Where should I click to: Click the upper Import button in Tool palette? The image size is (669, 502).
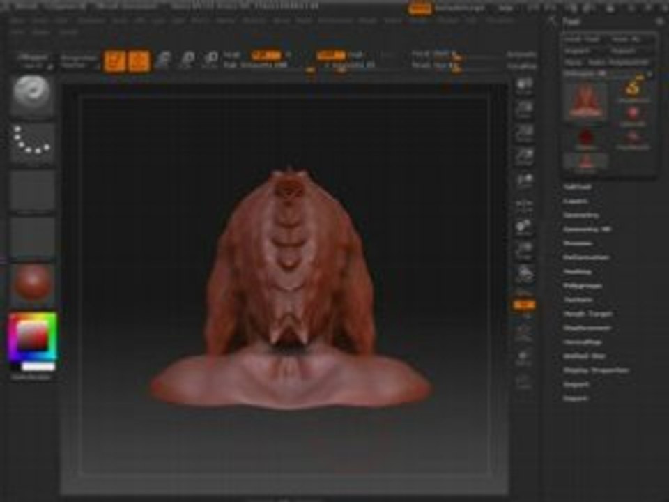(x=577, y=51)
